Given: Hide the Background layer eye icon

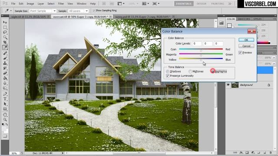Looking at the screenshot, I should point(228,85).
